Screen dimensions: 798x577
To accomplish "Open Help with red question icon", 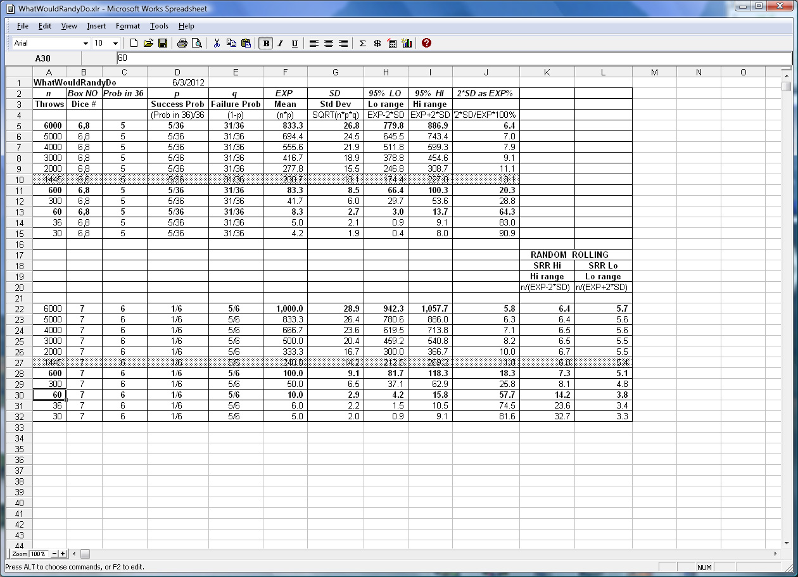I will pyautogui.click(x=426, y=43).
